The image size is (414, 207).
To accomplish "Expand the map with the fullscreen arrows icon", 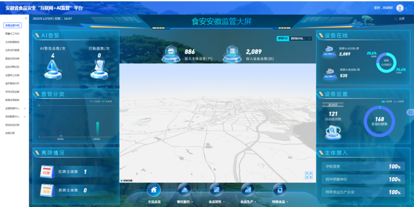I will [309, 175].
